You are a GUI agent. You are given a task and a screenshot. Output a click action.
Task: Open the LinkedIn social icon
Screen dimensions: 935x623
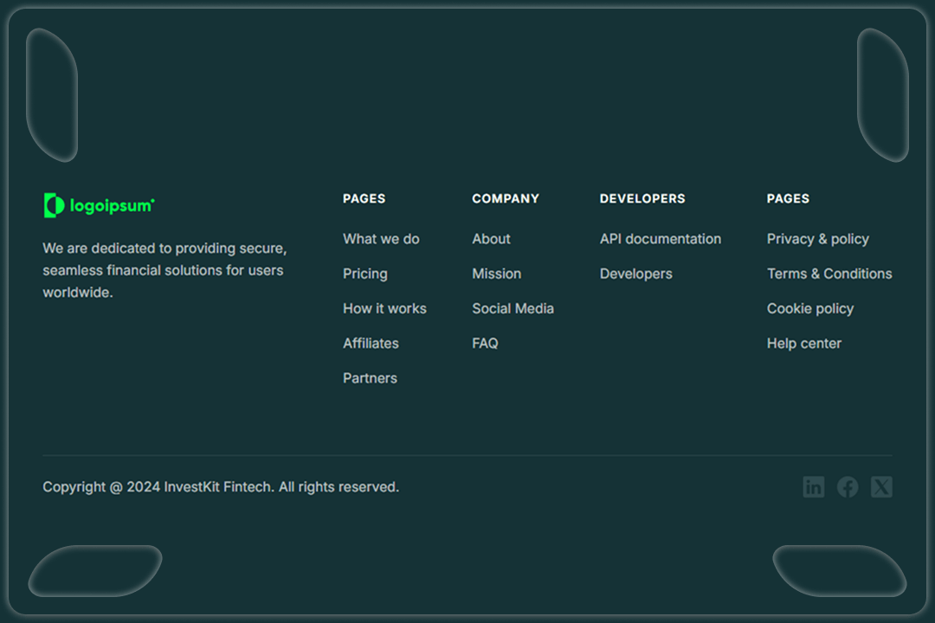pyautogui.click(x=813, y=487)
